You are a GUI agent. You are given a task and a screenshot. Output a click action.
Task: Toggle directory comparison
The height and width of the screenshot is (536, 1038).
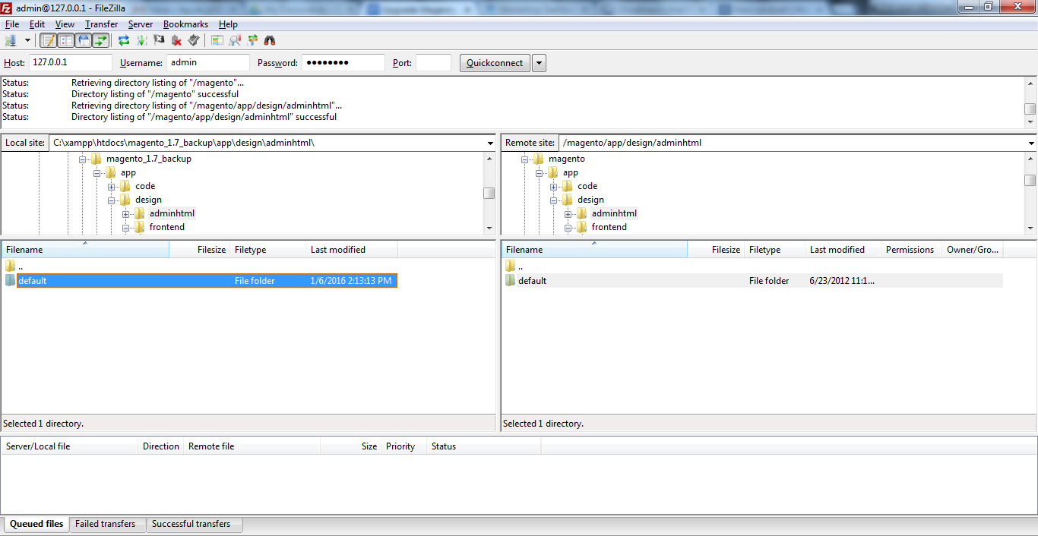coord(235,40)
